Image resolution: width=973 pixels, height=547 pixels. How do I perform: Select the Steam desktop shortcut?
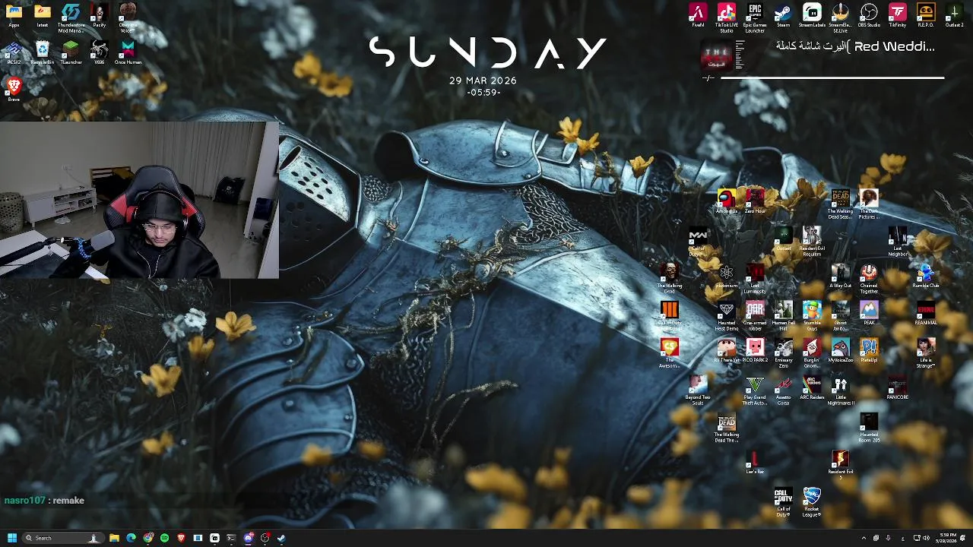coord(783,15)
